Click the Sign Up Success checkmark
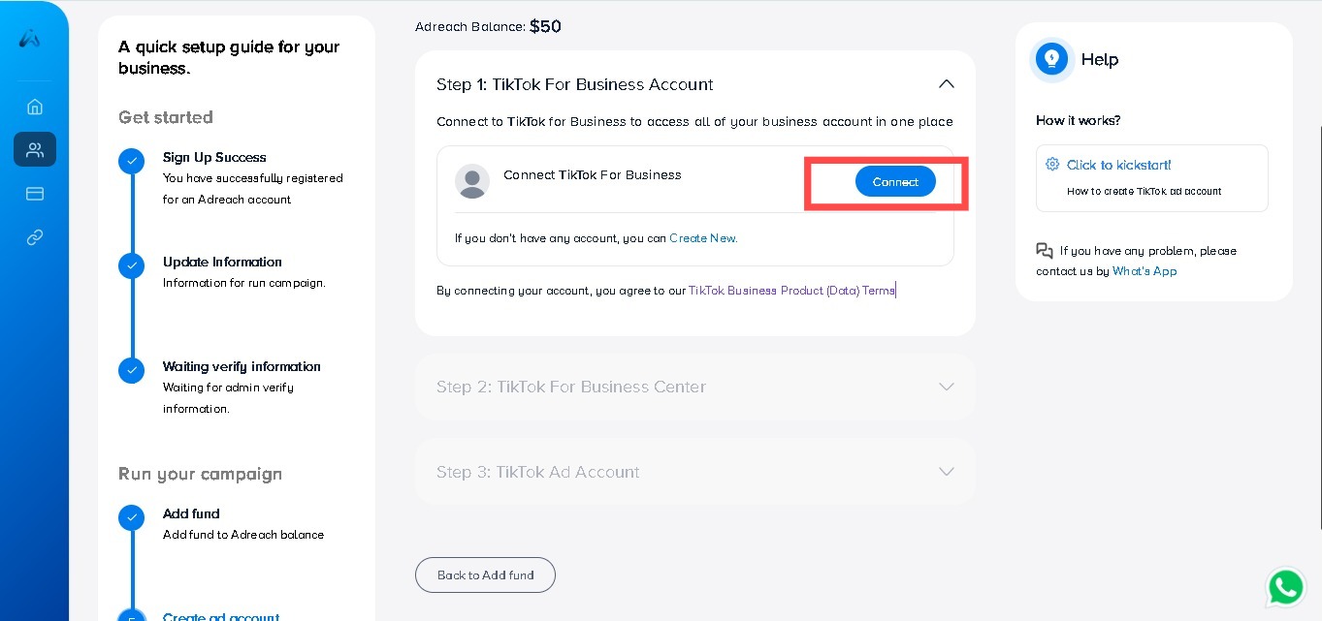The width and height of the screenshot is (1322, 621). coord(132,161)
